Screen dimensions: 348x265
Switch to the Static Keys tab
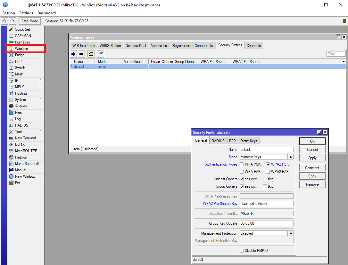249,141
